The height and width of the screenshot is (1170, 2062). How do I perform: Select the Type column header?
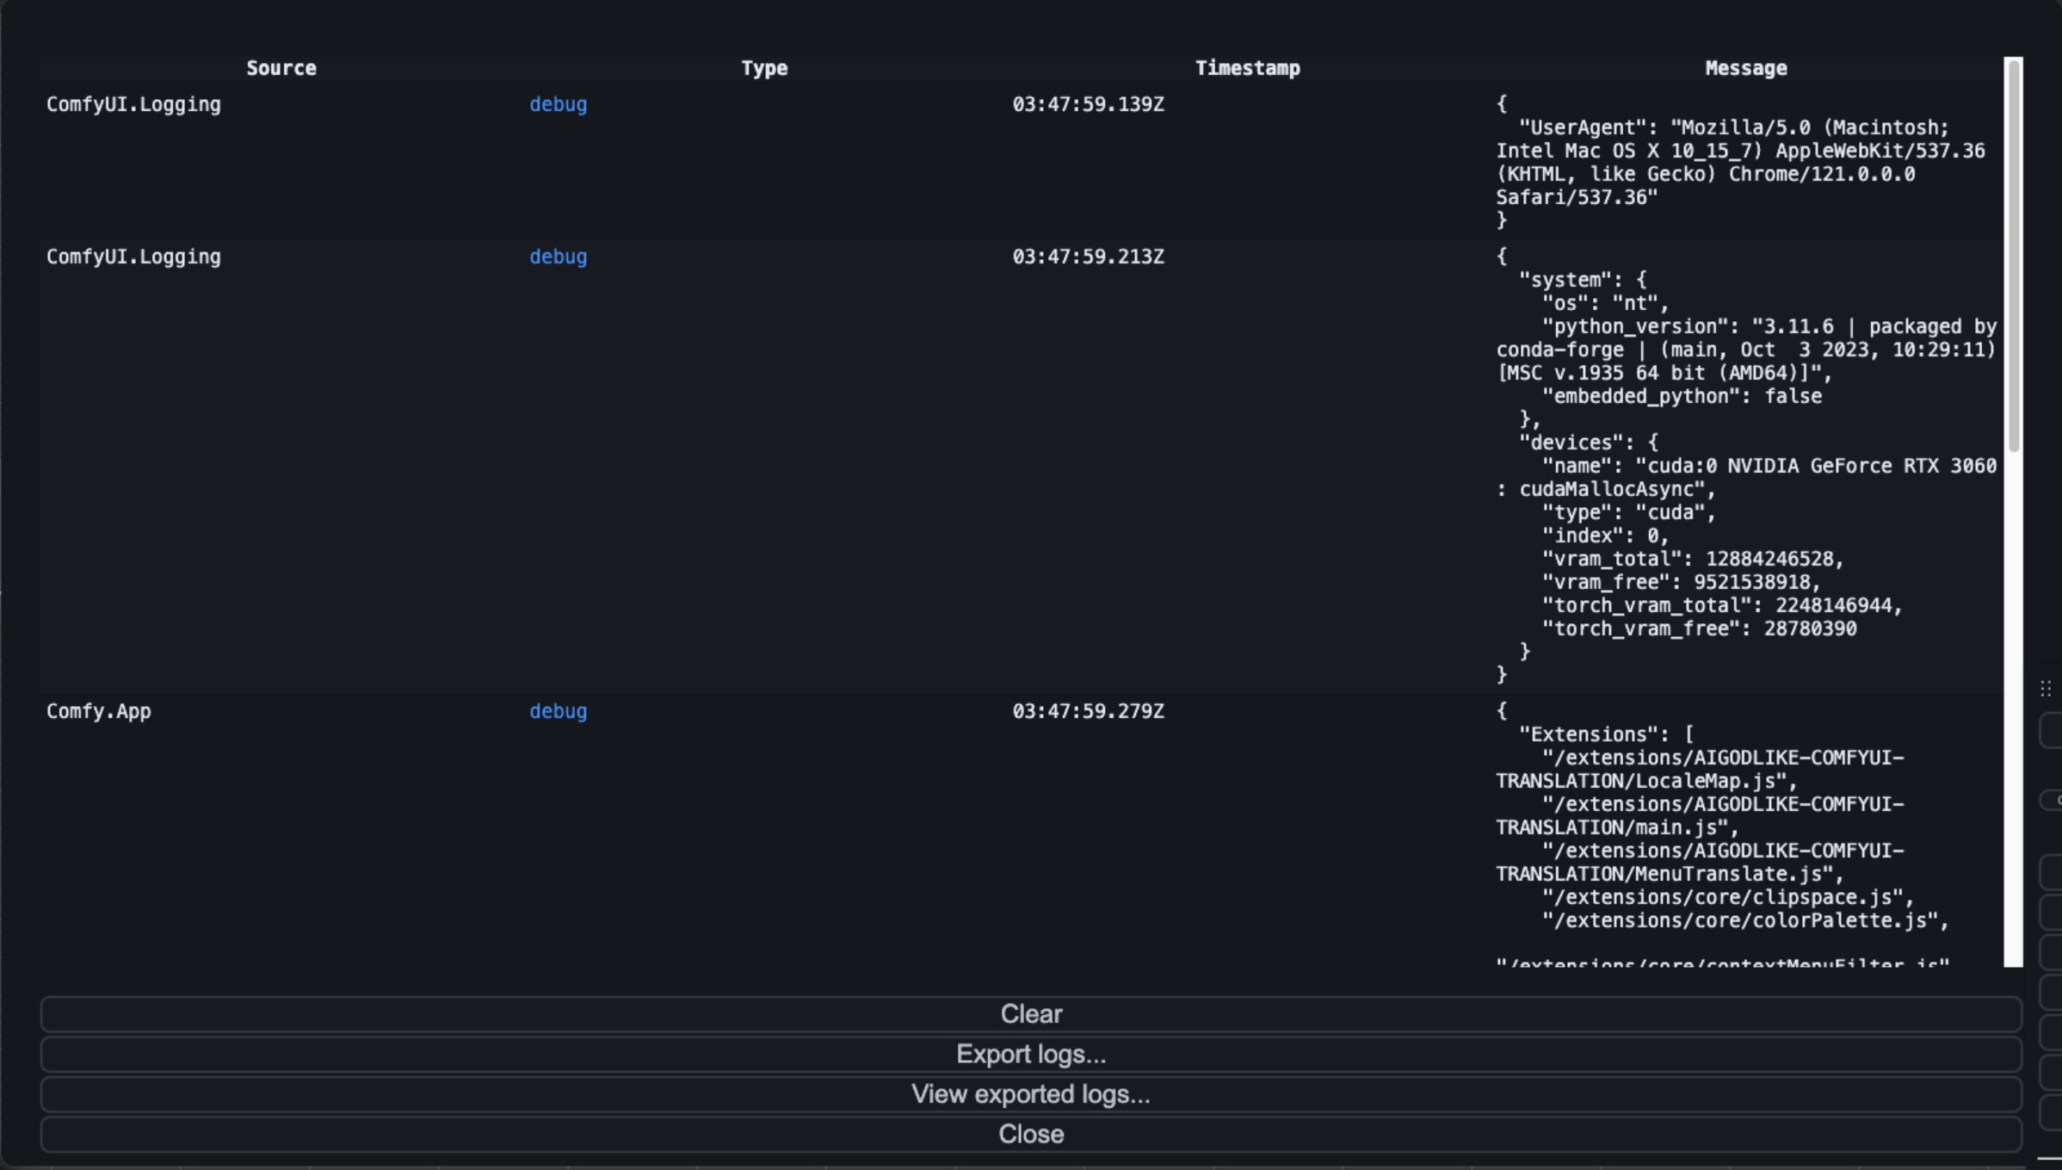(x=764, y=68)
